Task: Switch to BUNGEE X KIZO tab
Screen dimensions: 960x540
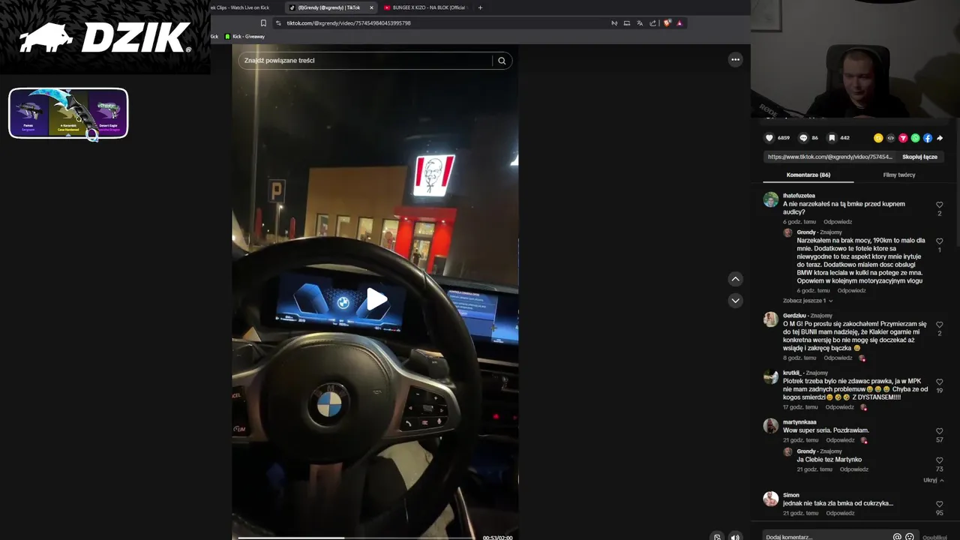Action: pyautogui.click(x=425, y=7)
